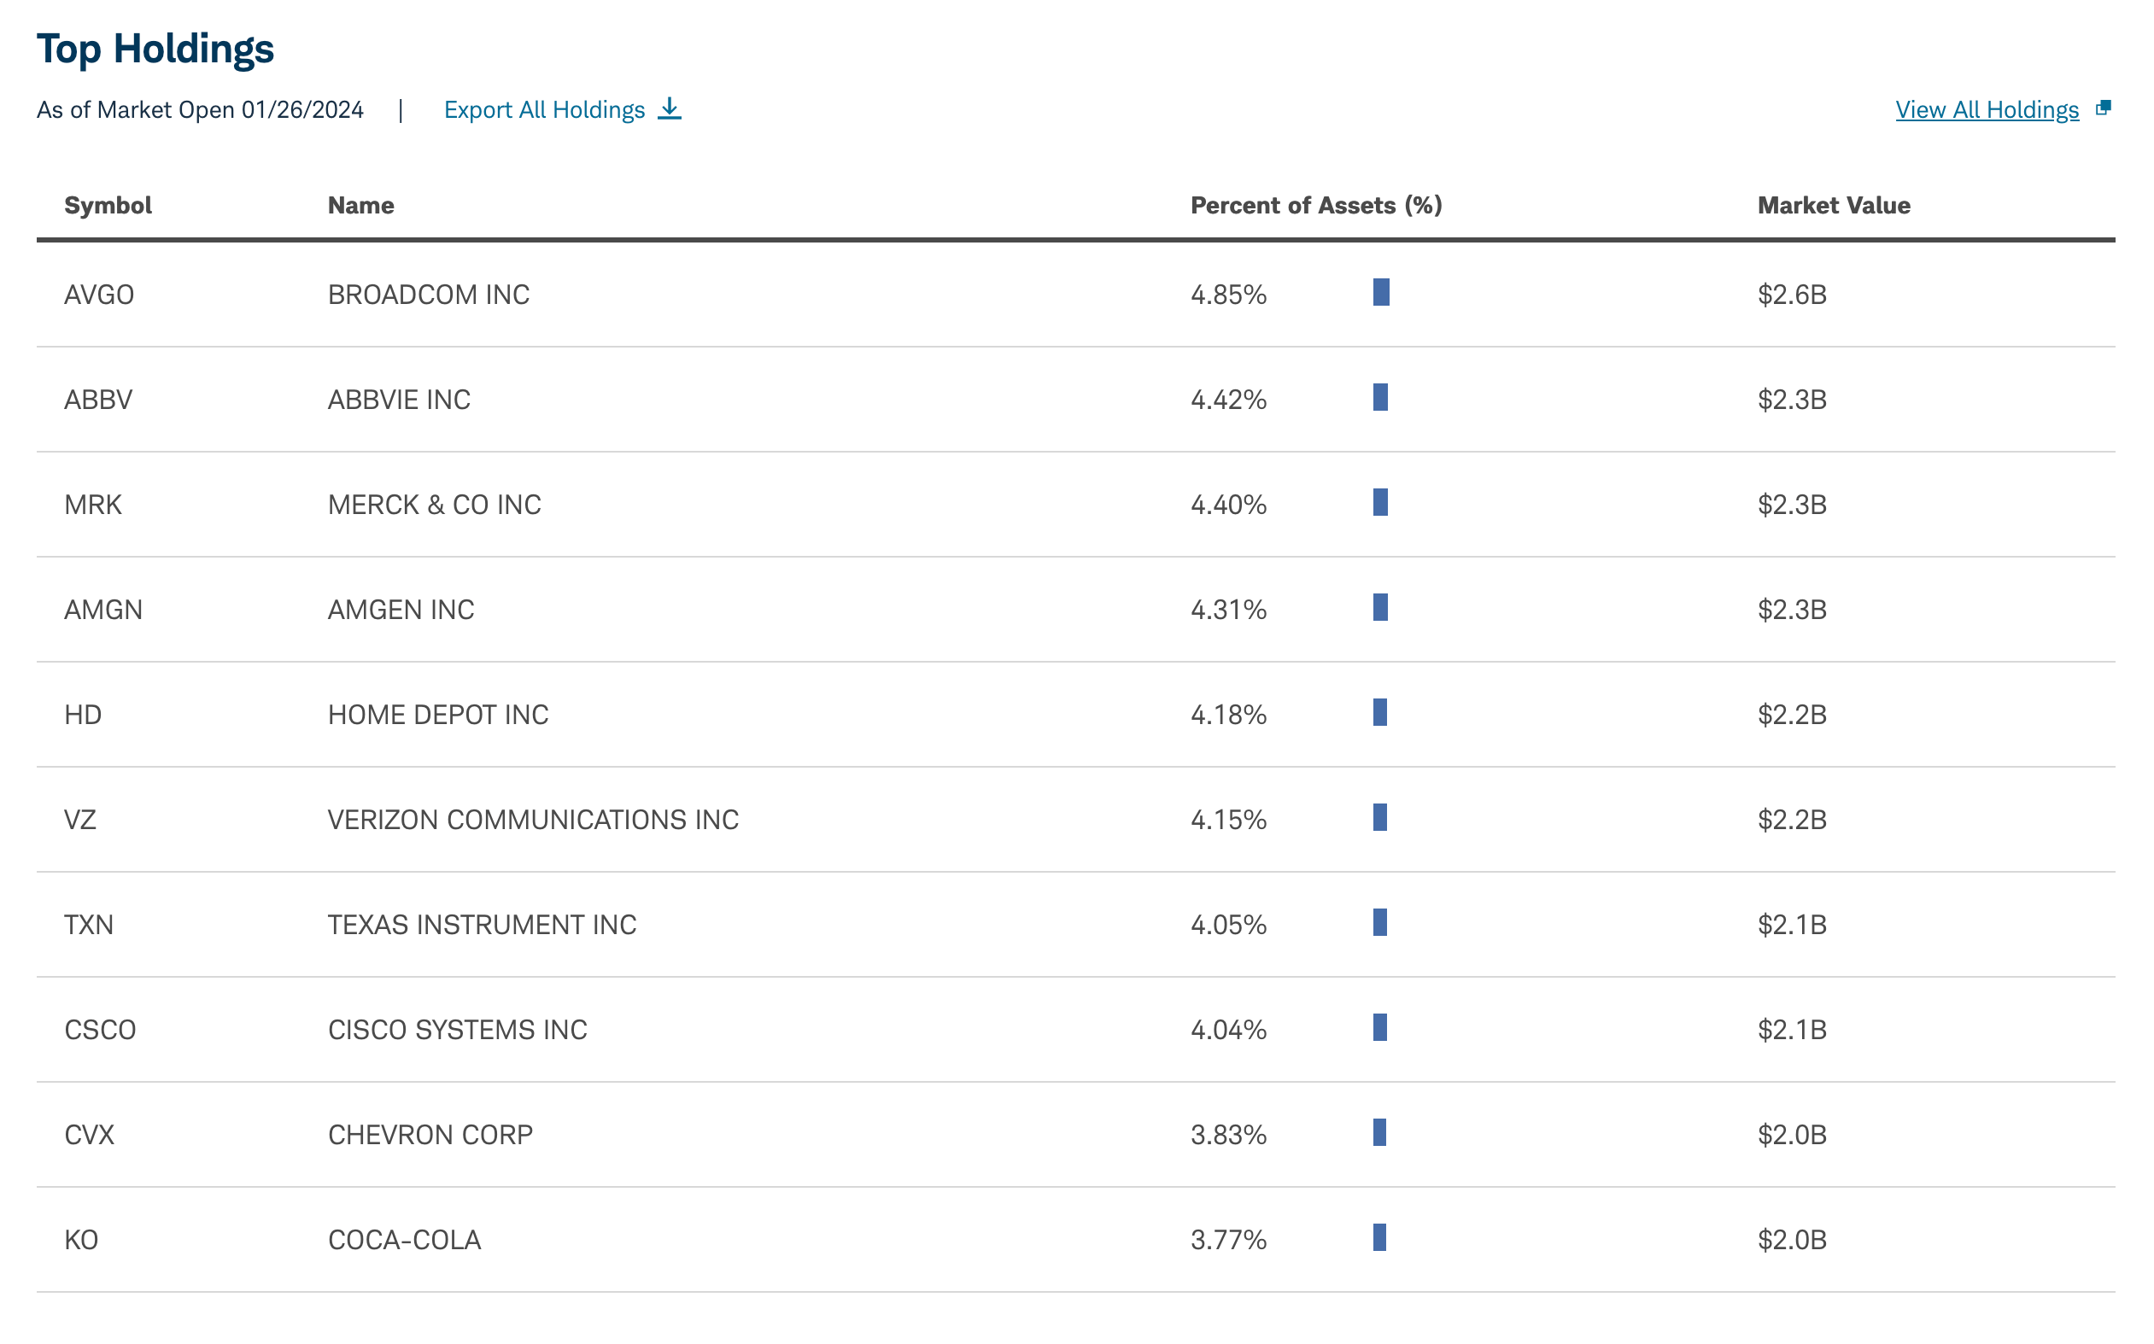Click the 4.18% value for Home Depot

1228,715
